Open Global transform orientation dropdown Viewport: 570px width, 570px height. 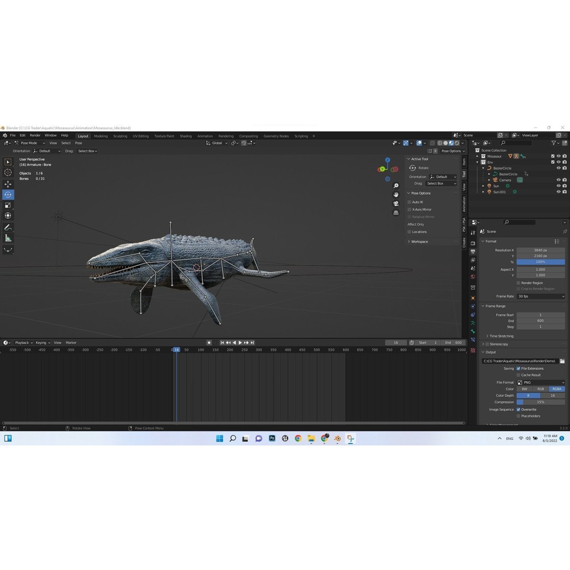point(217,143)
